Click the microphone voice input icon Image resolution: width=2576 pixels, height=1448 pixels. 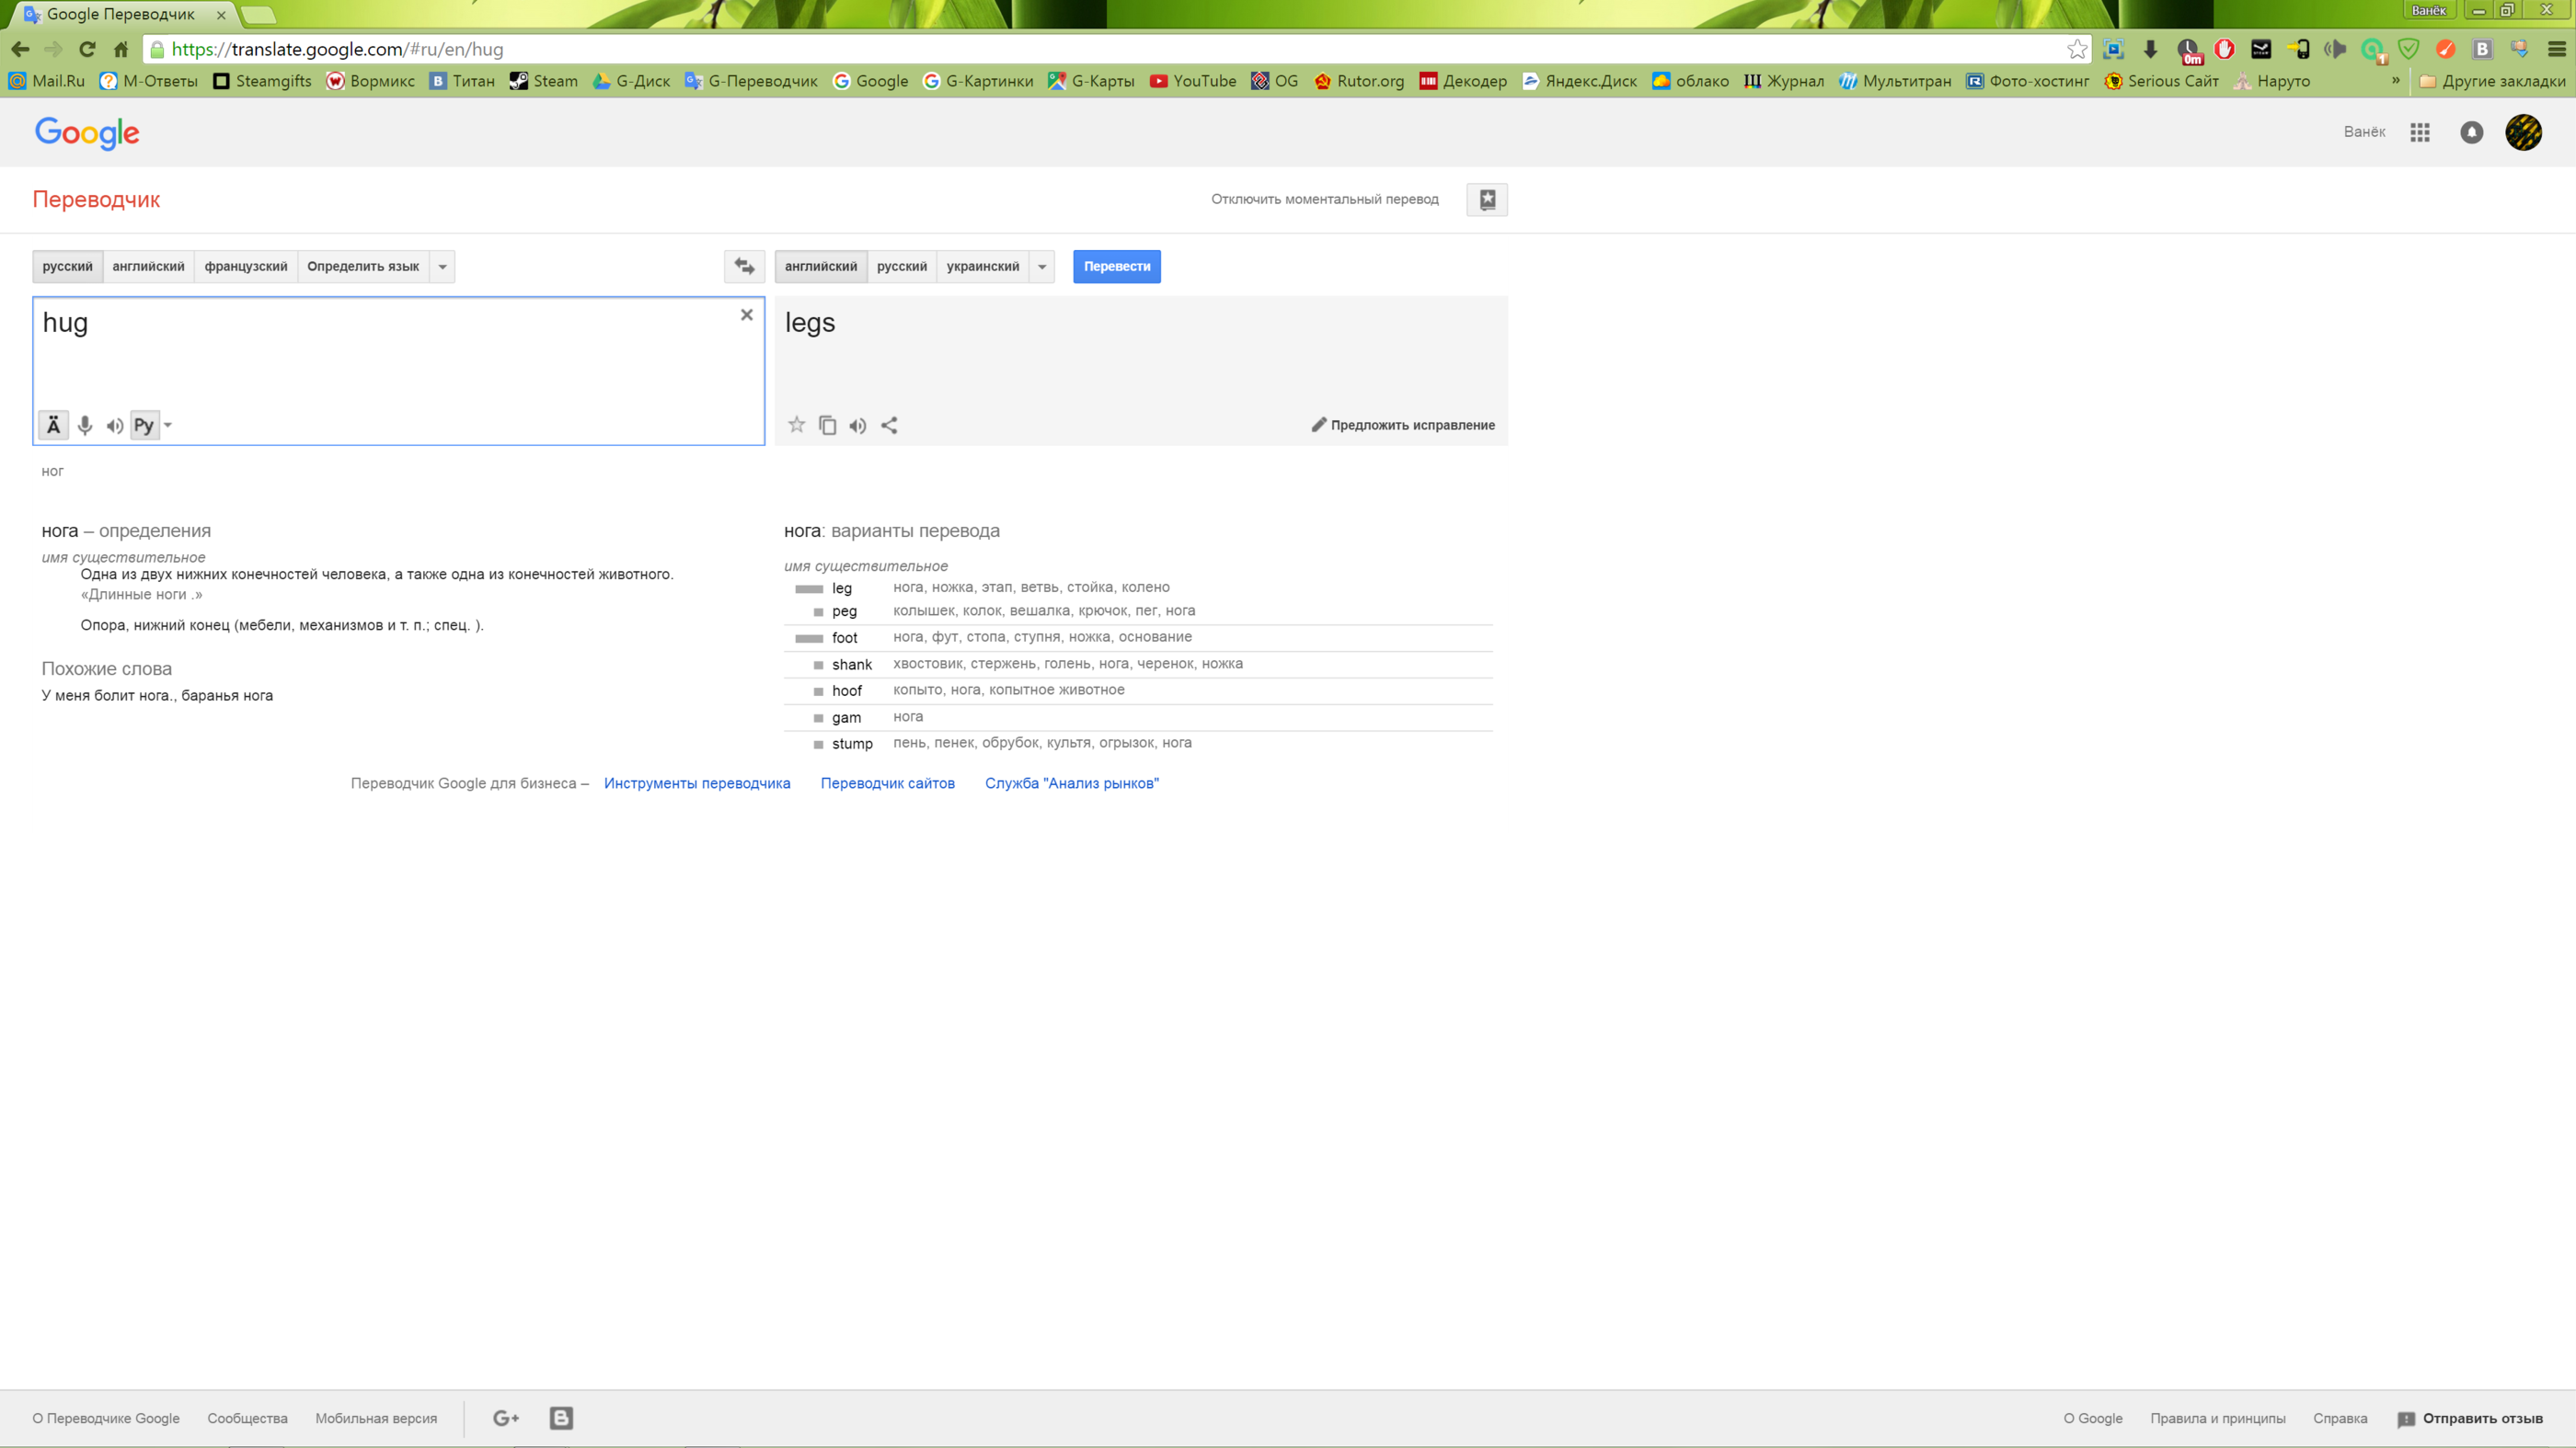tap(85, 426)
